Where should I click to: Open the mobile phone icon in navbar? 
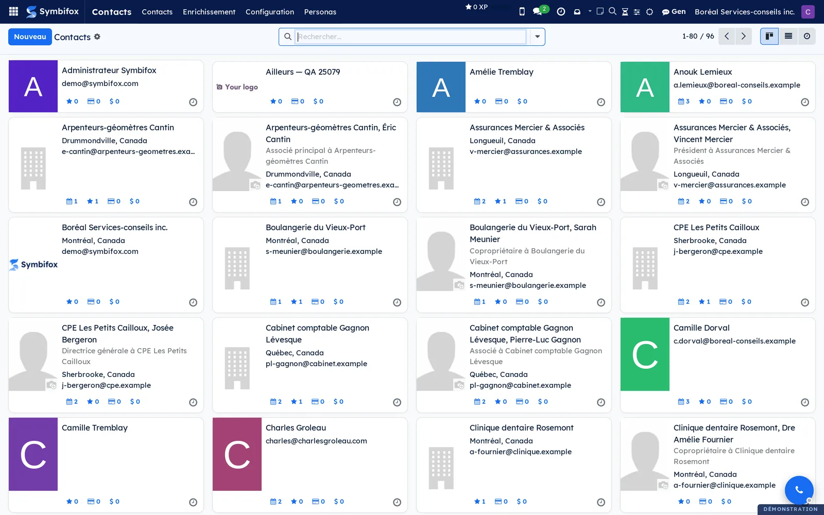(x=522, y=11)
